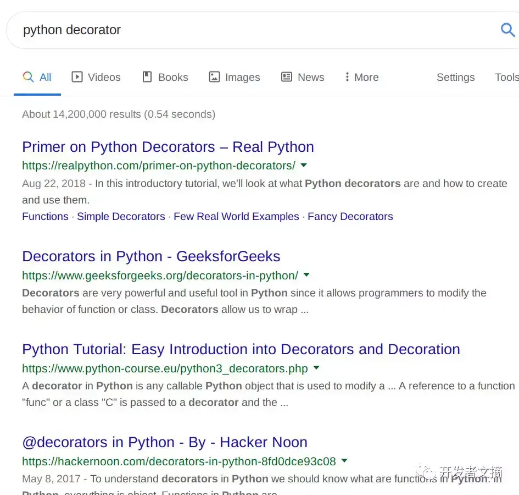
Task: Click the Functions sitelink
Action: (x=45, y=217)
